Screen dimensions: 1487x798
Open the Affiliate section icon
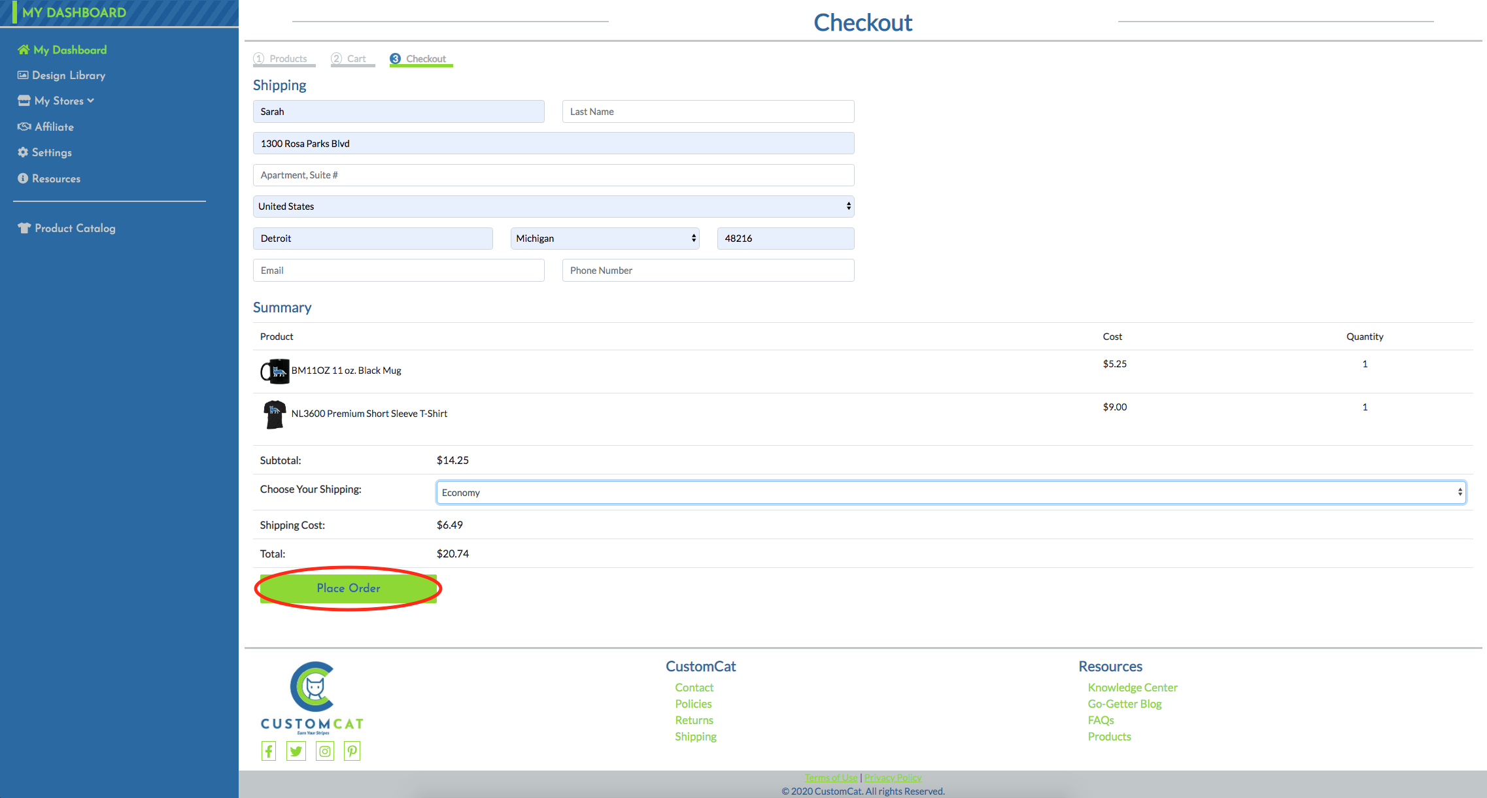coord(24,126)
